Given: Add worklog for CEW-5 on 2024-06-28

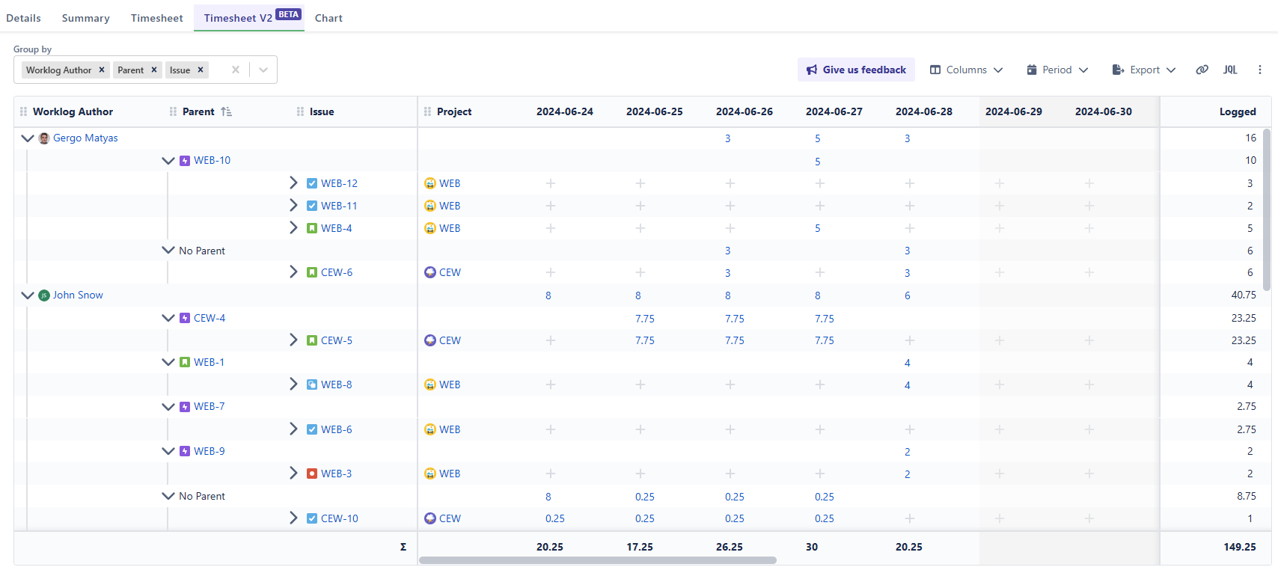Looking at the screenshot, I should coord(909,340).
